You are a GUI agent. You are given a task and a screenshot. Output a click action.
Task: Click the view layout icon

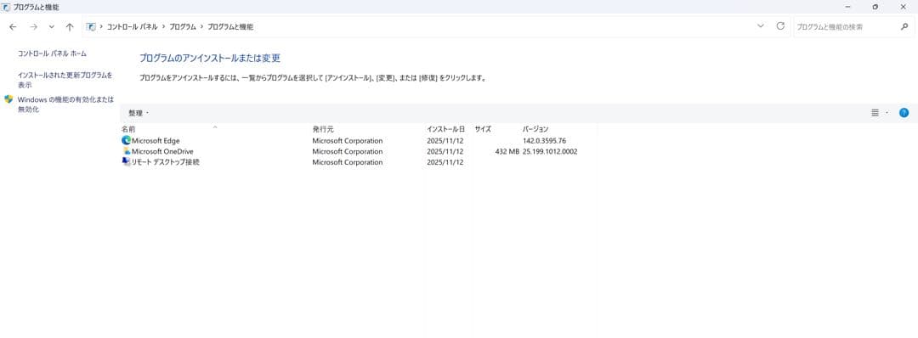click(x=875, y=113)
